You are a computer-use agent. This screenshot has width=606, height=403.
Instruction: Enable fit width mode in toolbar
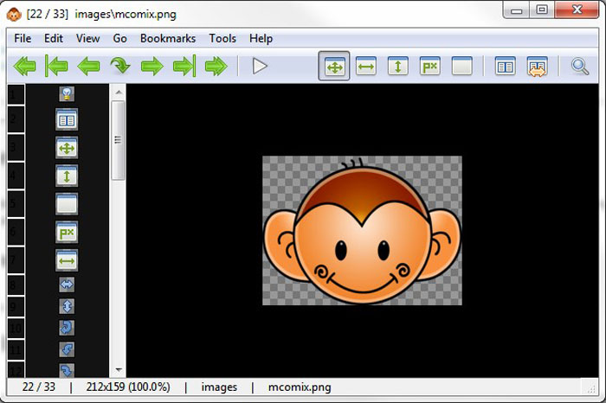pyautogui.click(x=365, y=66)
